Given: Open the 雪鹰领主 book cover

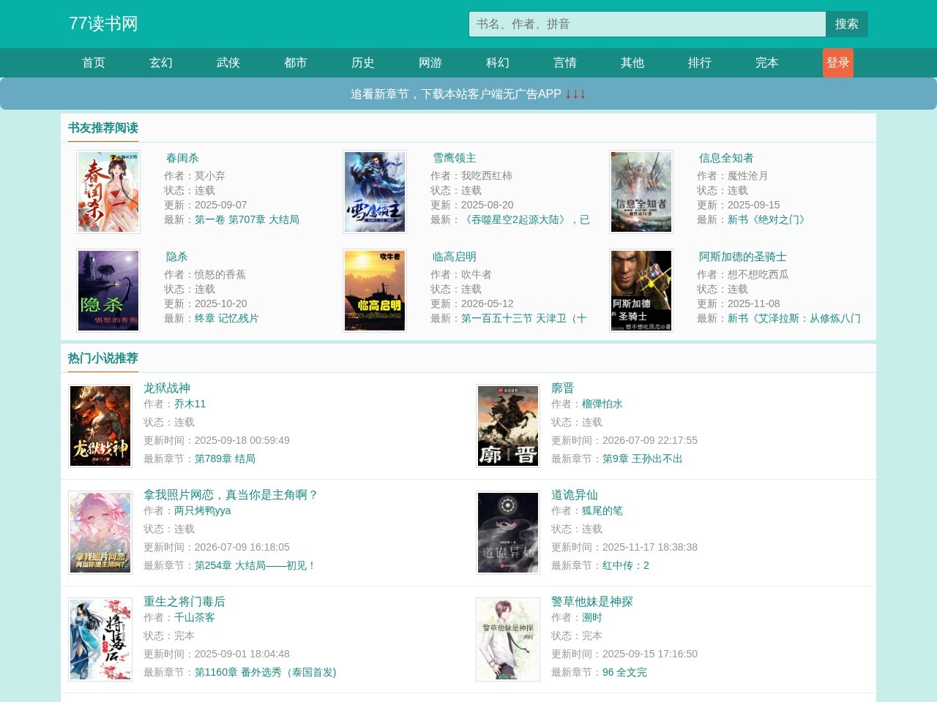Looking at the screenshot, I should click(x=375, y=192).
